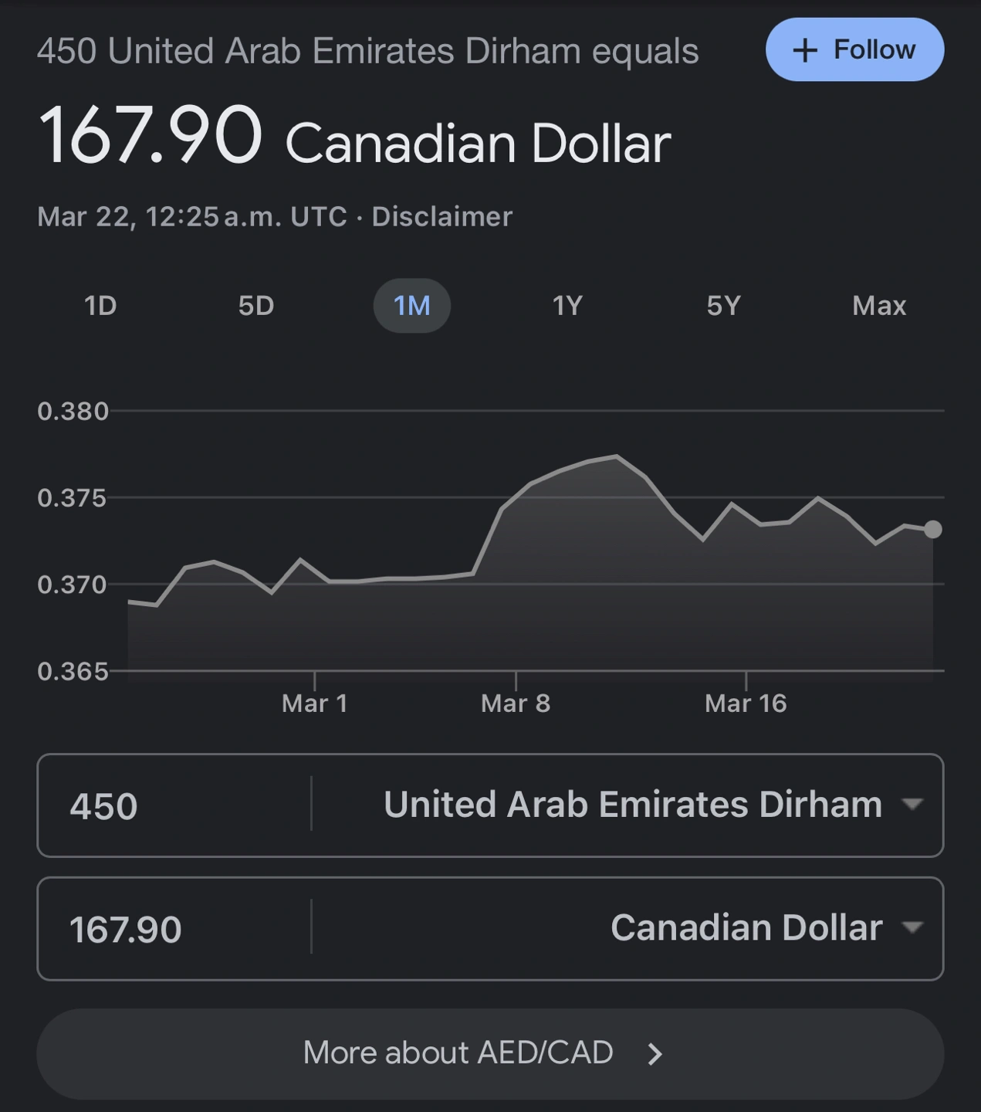
Task: Switch chart to the 5D range
Action: coord(256,306)
